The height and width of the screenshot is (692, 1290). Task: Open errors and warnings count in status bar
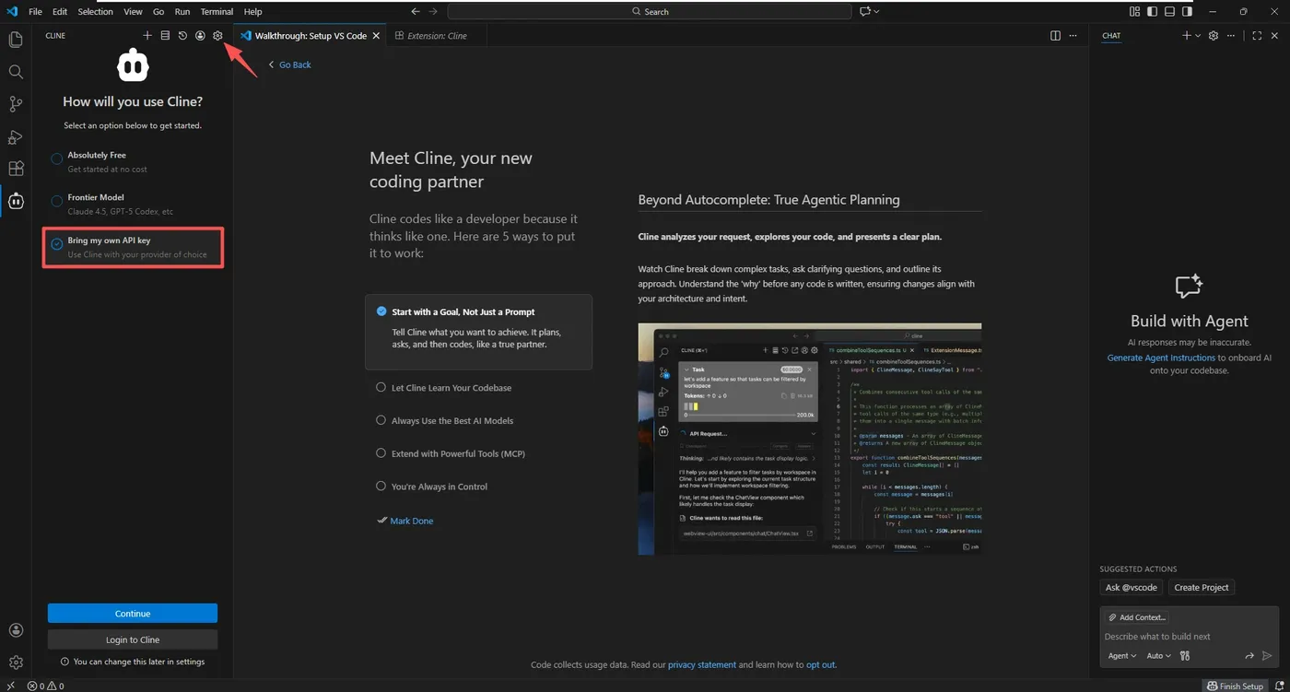tap(45, 686)
